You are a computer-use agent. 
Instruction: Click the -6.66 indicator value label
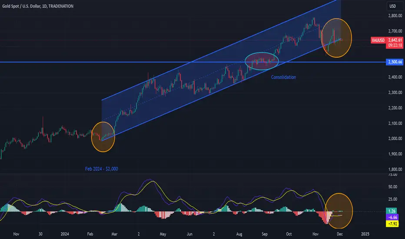[x=392, y=217]
